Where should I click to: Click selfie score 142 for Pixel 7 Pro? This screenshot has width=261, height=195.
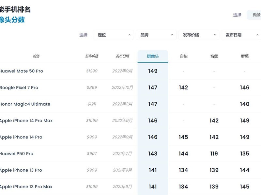pos(183,87)
